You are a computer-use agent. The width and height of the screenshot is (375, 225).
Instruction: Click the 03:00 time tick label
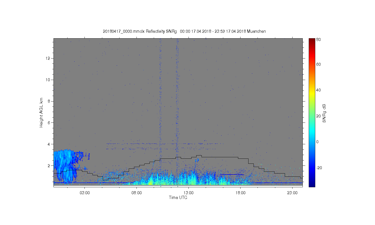85,193
